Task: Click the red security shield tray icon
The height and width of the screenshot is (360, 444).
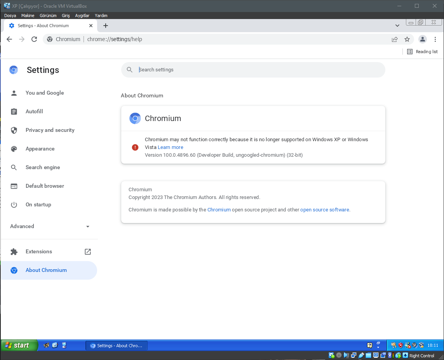Action: coord(400,345)
